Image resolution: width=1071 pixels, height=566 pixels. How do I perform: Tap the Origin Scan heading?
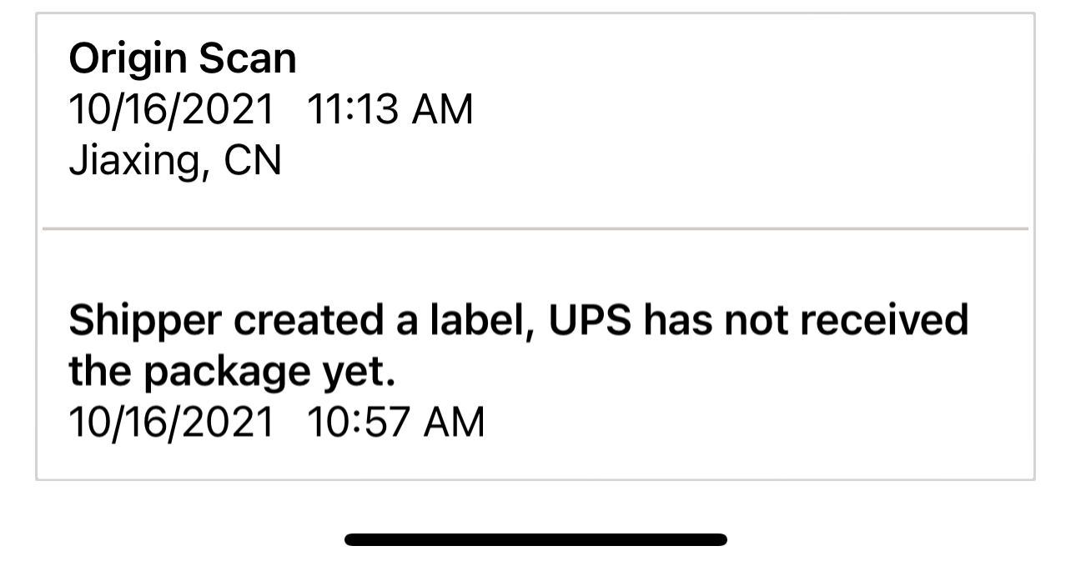click(x=182, y=60)
